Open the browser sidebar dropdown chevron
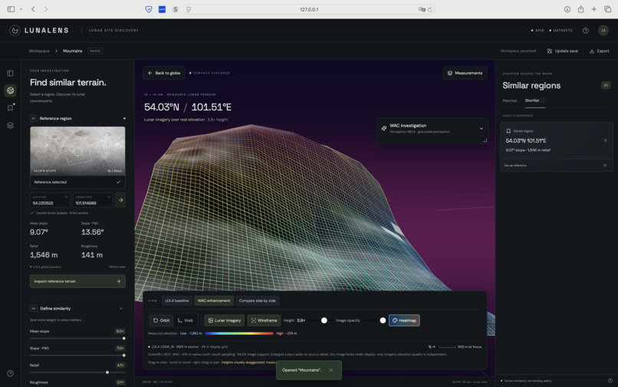This screenshot has height=387, width=618. coord(21,9)
